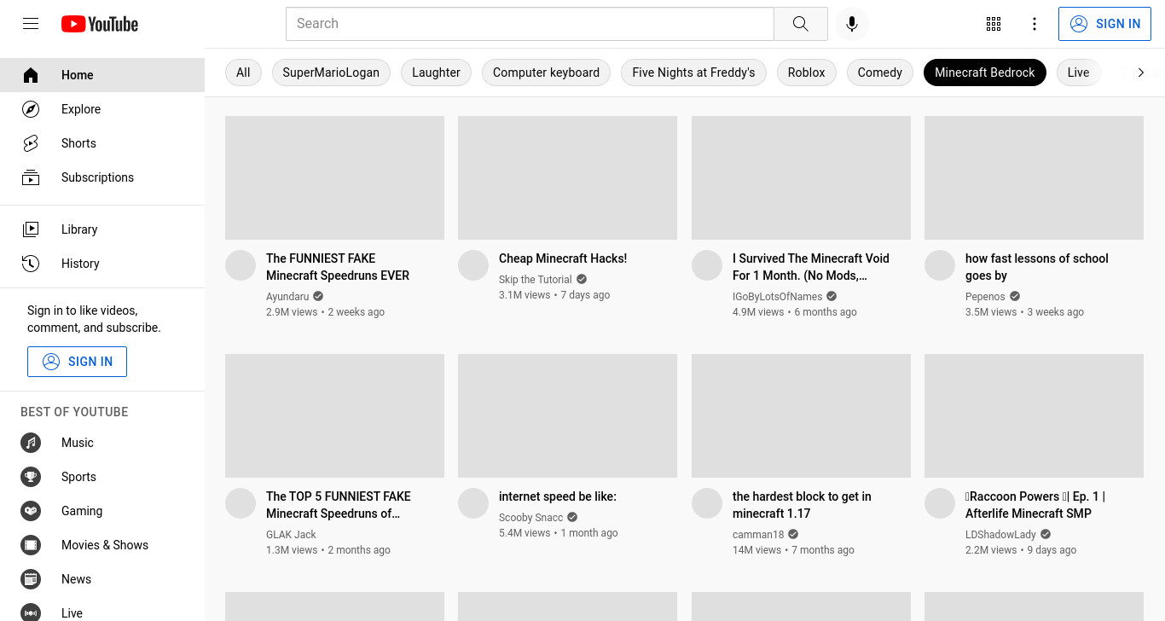Open Explore from the sidebar
Image resolution: width=1165 pixels, height=621 pixels.
click(x=102, y=109)
